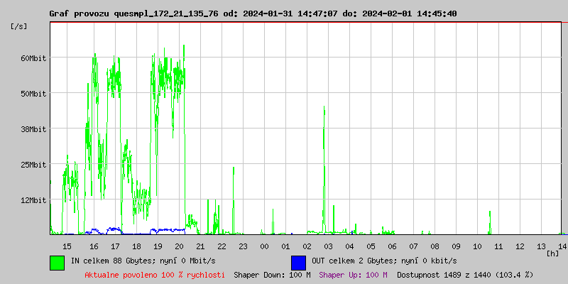
Task: Click the blue OUT legend swatch
Action: [x=298, y=262]
